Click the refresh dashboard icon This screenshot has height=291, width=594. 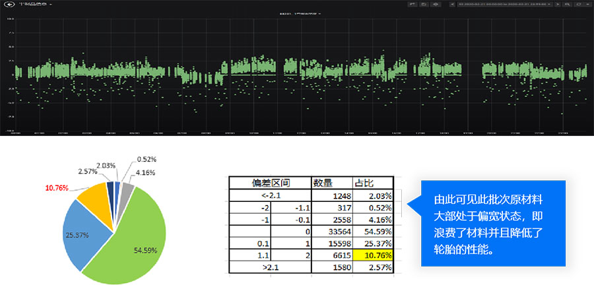[577, 5]
